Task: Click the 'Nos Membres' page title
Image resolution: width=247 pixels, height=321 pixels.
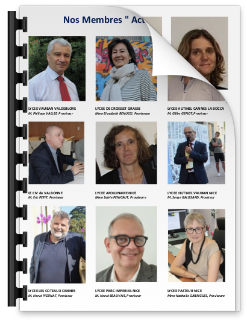Action: click(104, 20)
